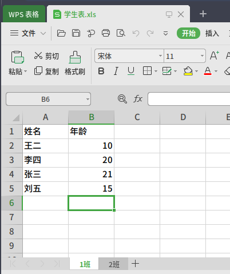Click the fx insert function icon
230x274 pixels.
(x=138, y=99)
